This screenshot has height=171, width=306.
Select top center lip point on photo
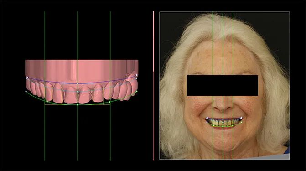point(223,120)
